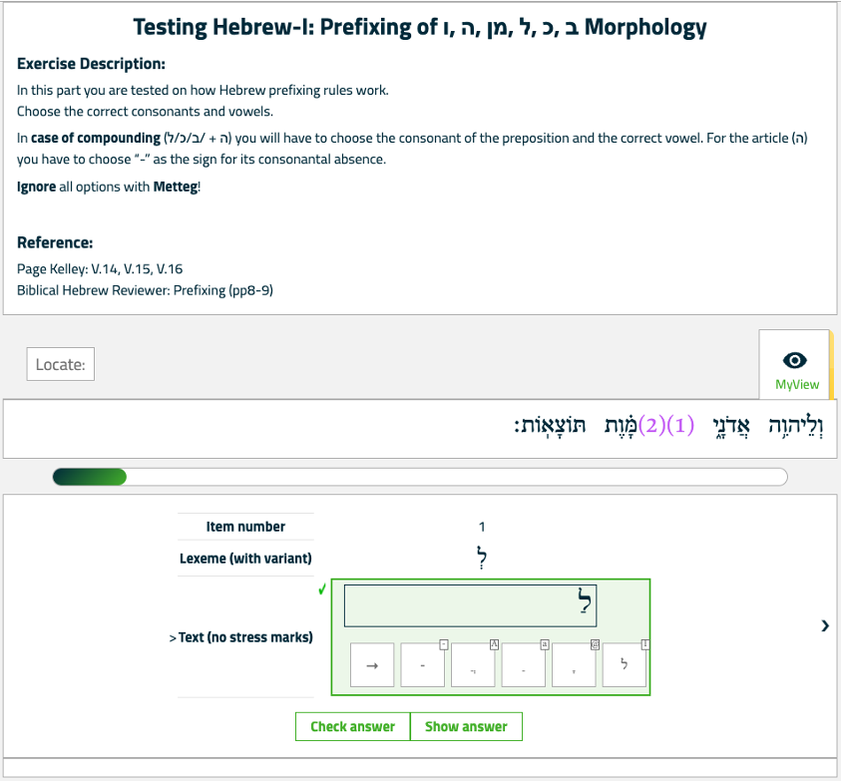The width and height of the screenshot is (842, 782).
Task: Click the green checkmark beside answer field
Action: click(x=322, y=589)
